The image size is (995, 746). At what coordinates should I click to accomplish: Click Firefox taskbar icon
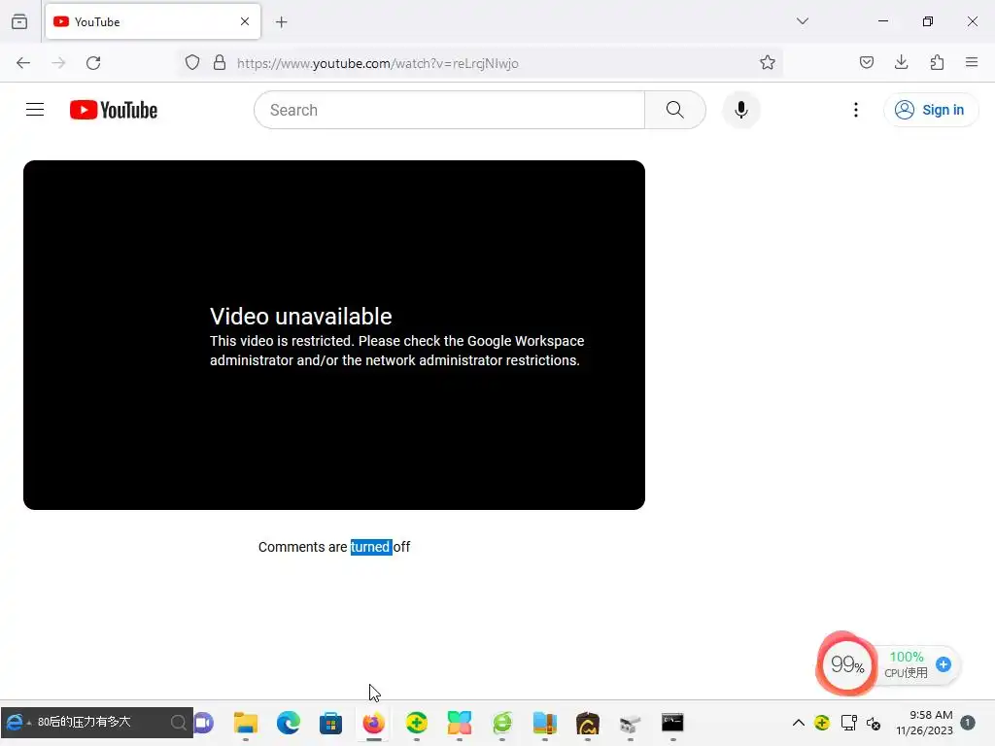click(374, 723)
